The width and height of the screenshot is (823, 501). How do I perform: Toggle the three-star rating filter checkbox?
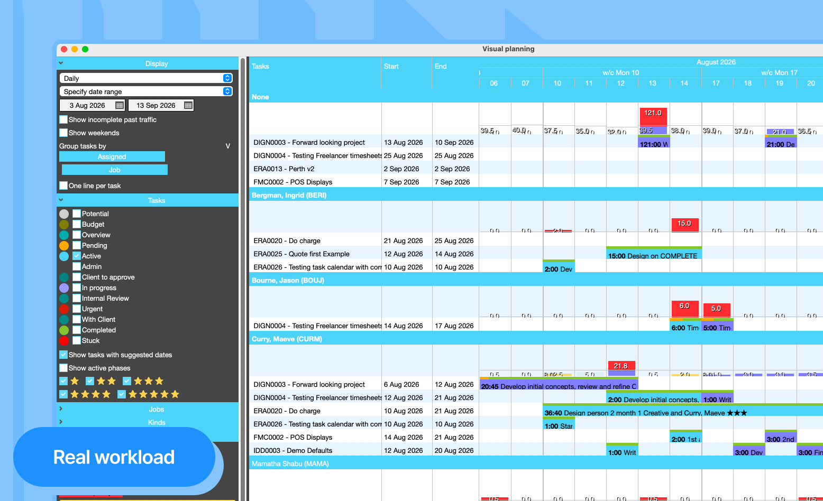pyautogui.click(x=127, y=381)
